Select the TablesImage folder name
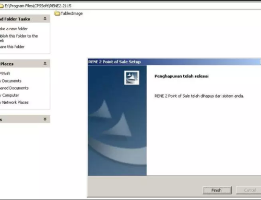The width and height of the screenshot is (261, 200). pyautogui.click(x=72, y=14)
